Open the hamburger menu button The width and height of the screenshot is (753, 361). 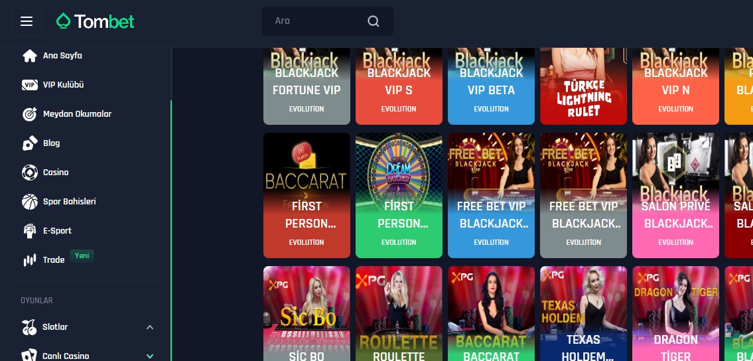[27, 21]
